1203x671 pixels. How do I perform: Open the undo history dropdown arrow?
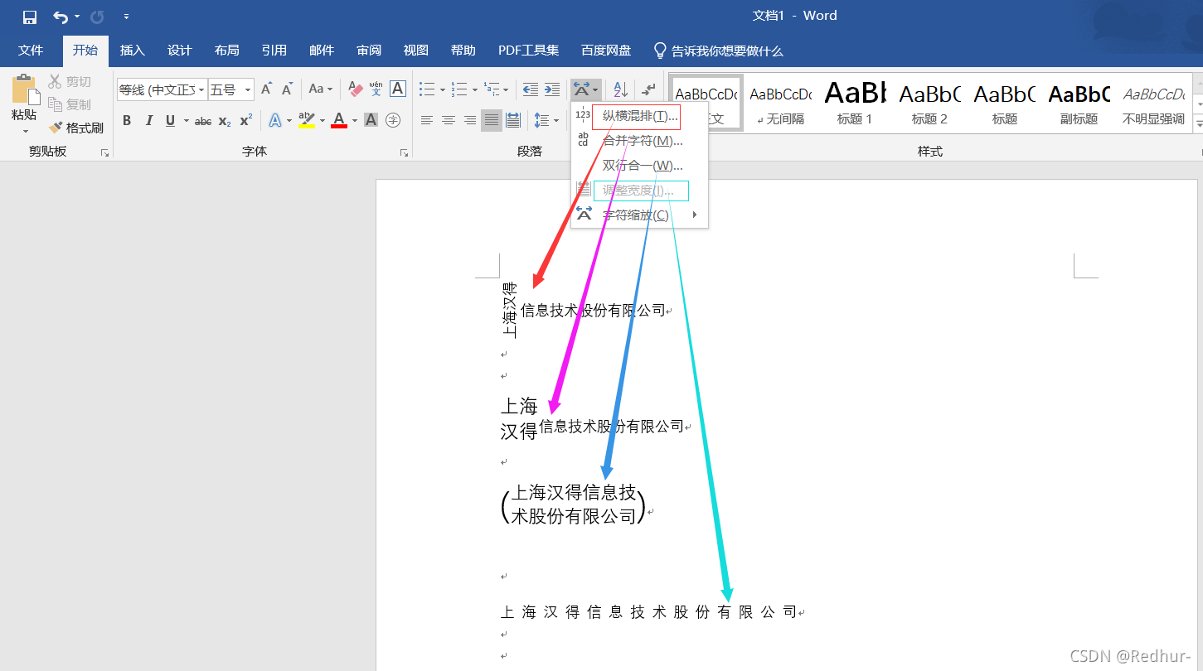point(77,17)
